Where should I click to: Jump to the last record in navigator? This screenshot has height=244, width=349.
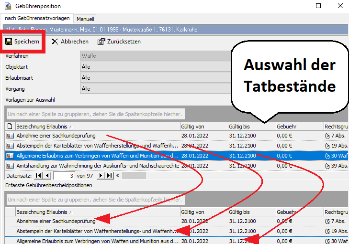(110, 175)
